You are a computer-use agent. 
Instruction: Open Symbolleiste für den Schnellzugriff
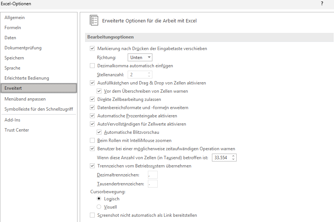(39, 109)
